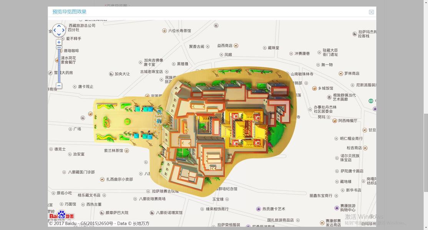Pan the map up with the north arrow

click(x=59, y=26)
